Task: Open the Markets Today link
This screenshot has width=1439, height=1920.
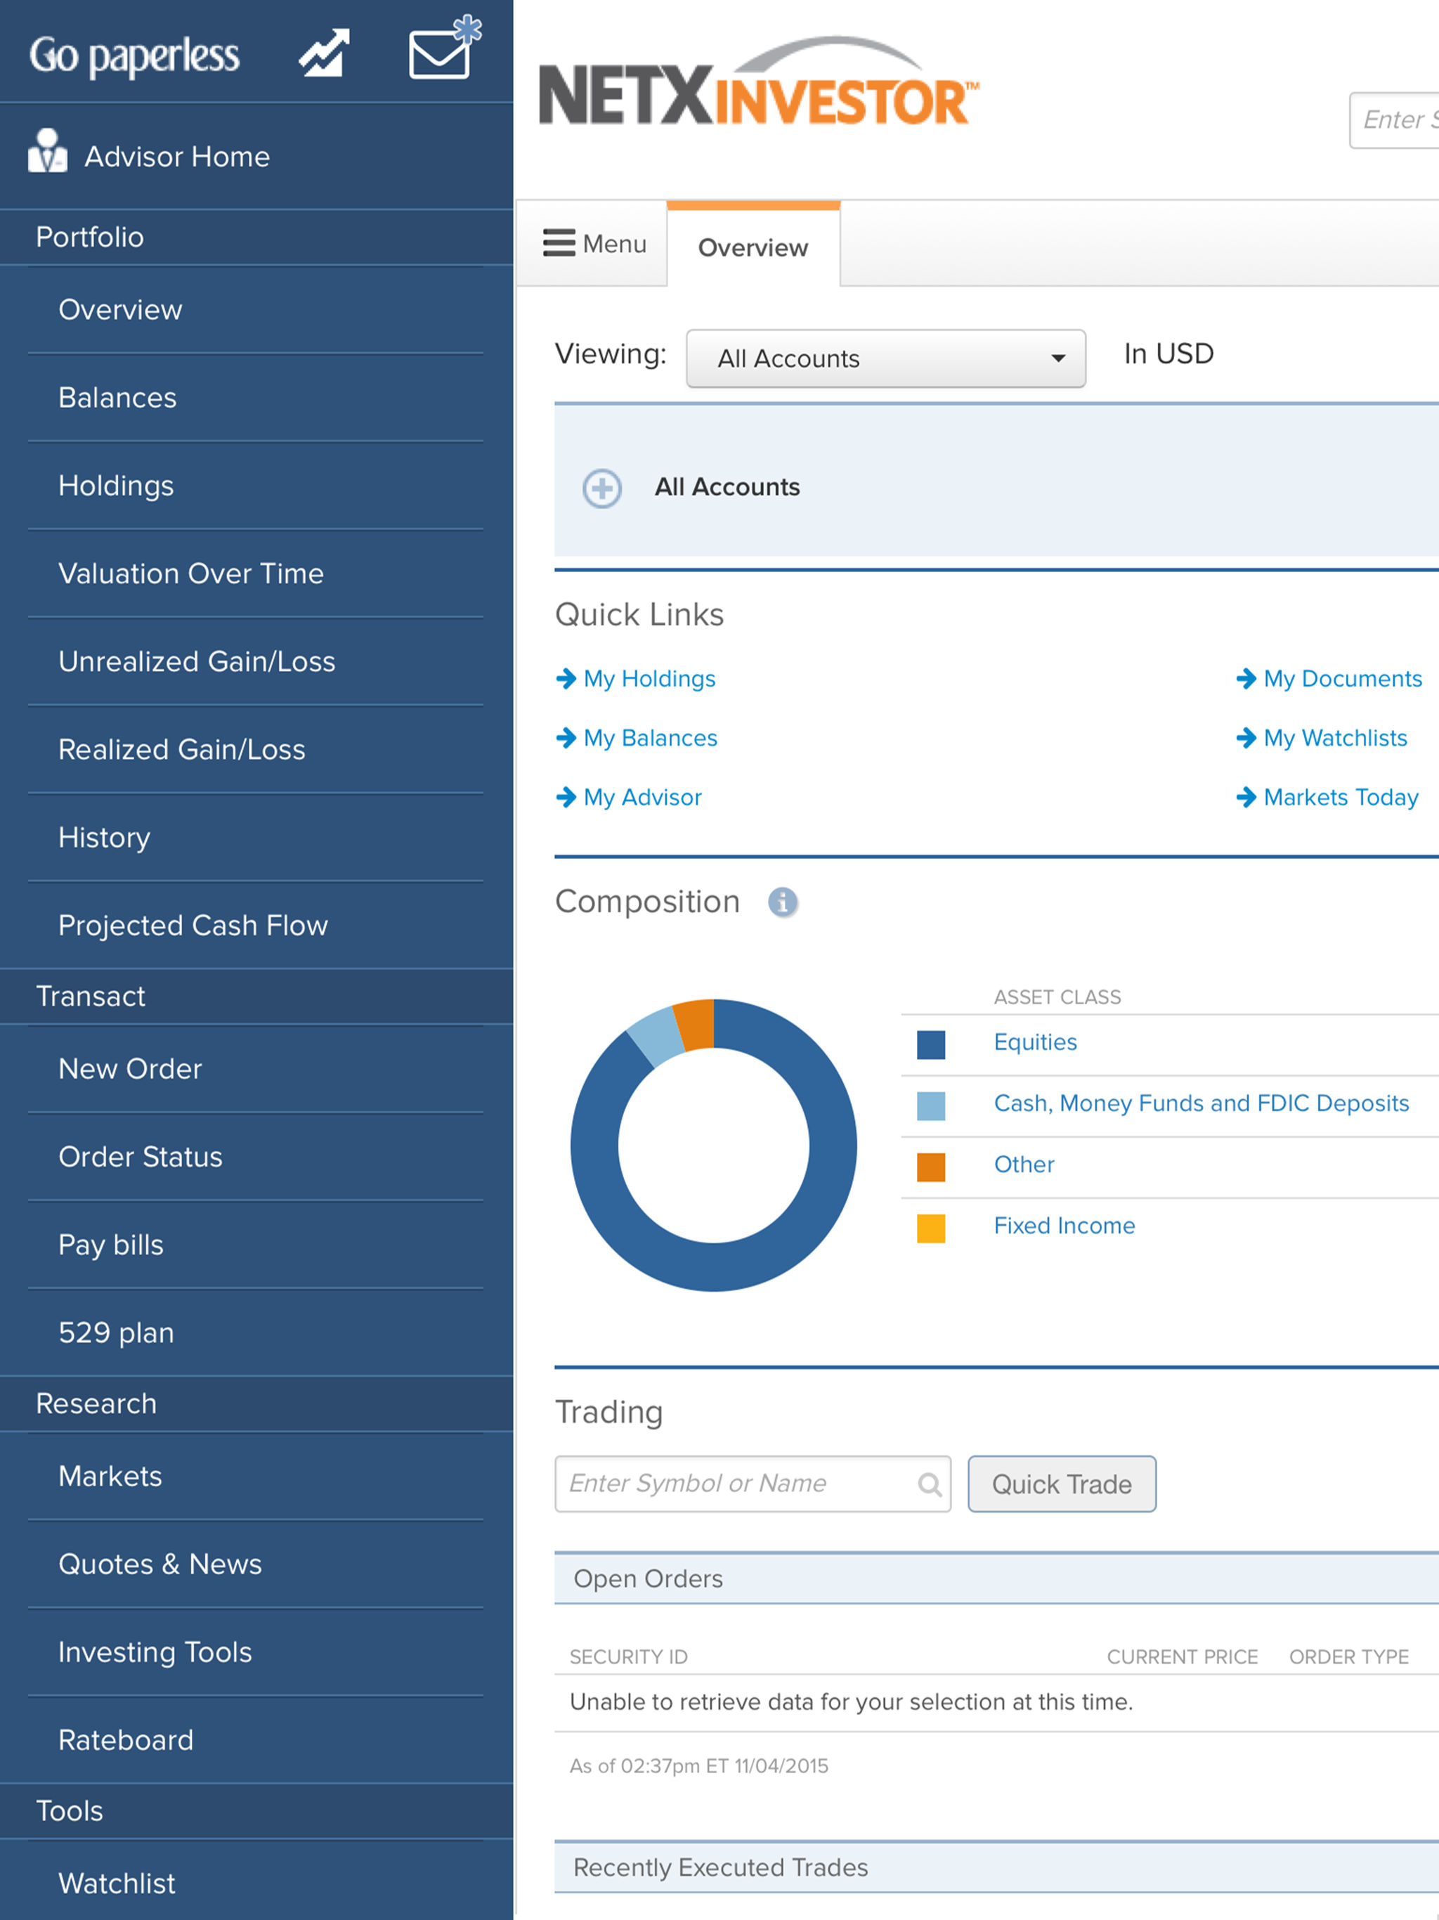Action: click(1341, 797)
